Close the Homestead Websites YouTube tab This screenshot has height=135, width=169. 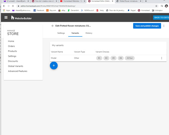(84, 1)
